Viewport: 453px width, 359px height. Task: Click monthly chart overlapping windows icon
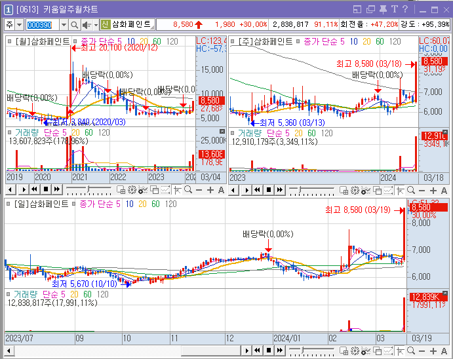click(155, 190)
